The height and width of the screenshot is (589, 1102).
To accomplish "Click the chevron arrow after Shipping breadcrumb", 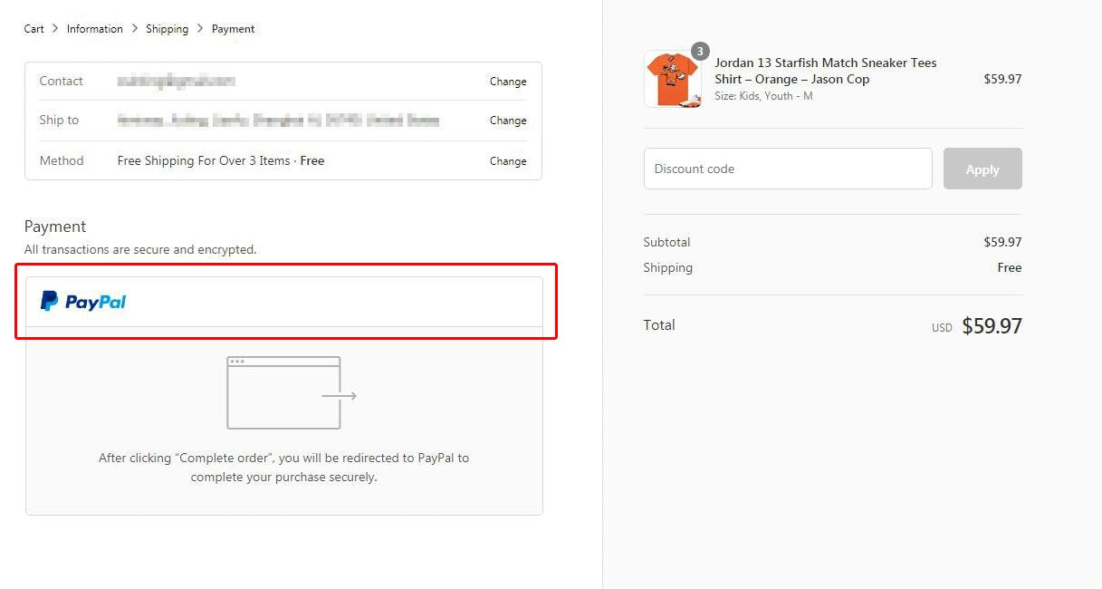I will click(x=200, y=29).
